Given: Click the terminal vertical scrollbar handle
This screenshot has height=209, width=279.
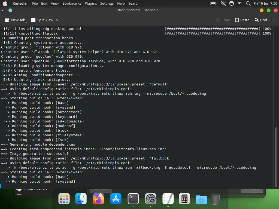Looking at the screenshot, I should 276,157.
